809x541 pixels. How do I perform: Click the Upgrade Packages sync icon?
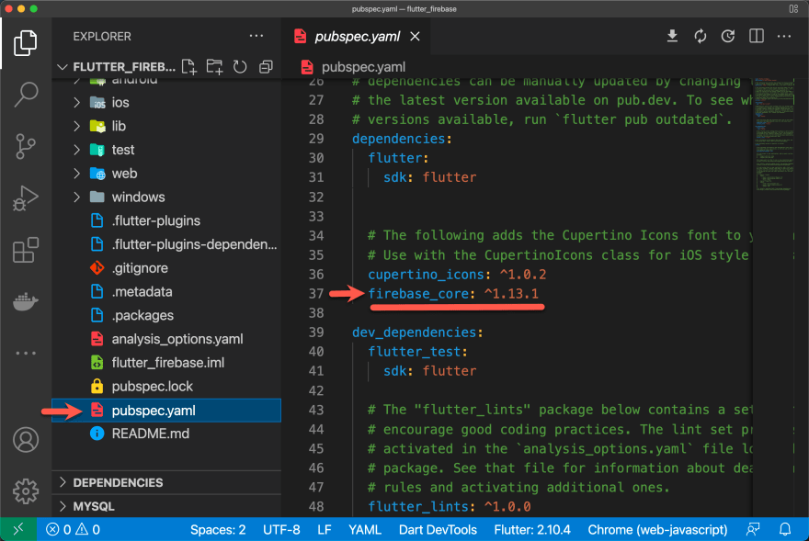701,36
